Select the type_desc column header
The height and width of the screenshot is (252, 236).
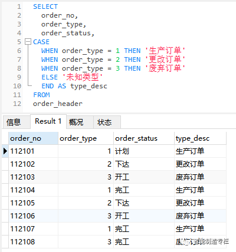tap(200, 138)
